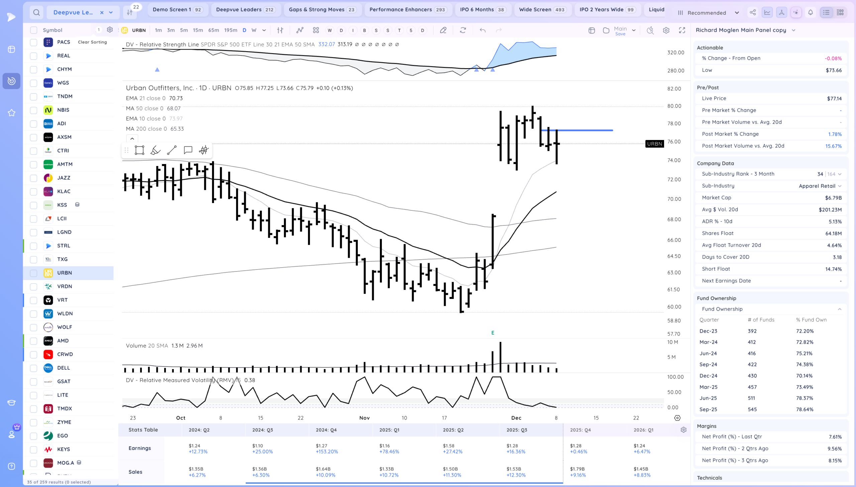Image resolution: width=856 pixels, height=487 pixels.
Task: Toggle the select-all Symbol checkbox
Action: [33, 30]
